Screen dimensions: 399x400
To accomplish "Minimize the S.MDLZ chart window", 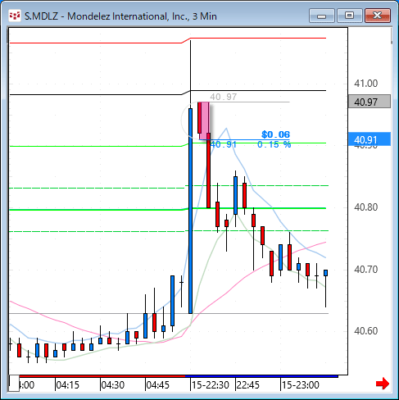I will 322,16.
